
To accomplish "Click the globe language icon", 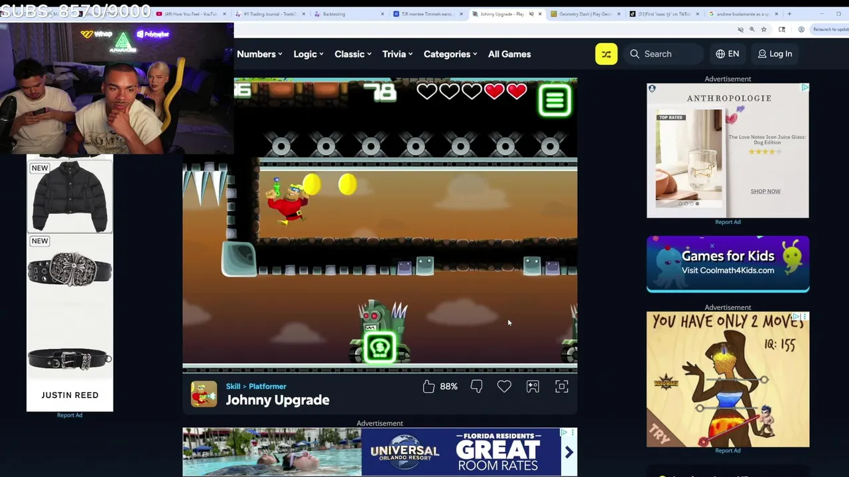I will [720, 54].
